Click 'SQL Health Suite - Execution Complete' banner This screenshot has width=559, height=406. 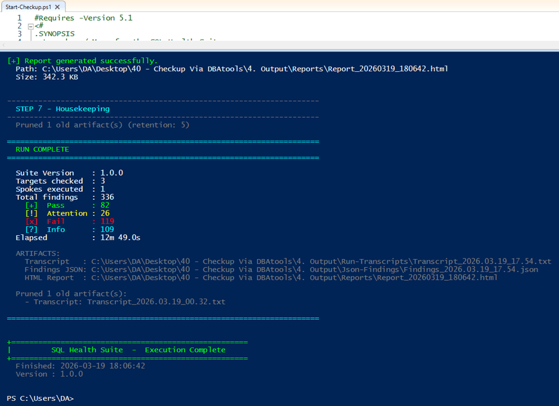(x=138, y=350)
